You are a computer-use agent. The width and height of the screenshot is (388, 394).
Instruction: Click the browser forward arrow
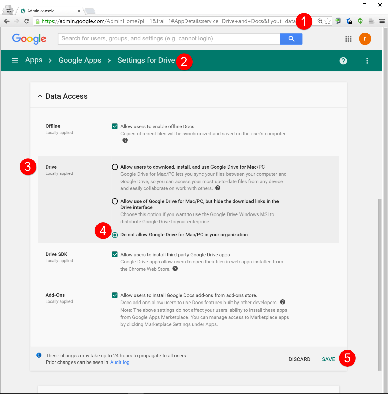click(16, 21)
